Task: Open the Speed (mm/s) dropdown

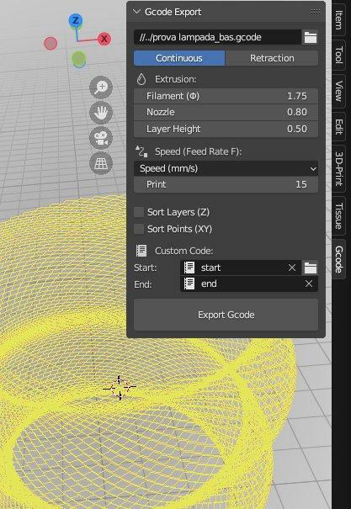Action: coord(226,168)
